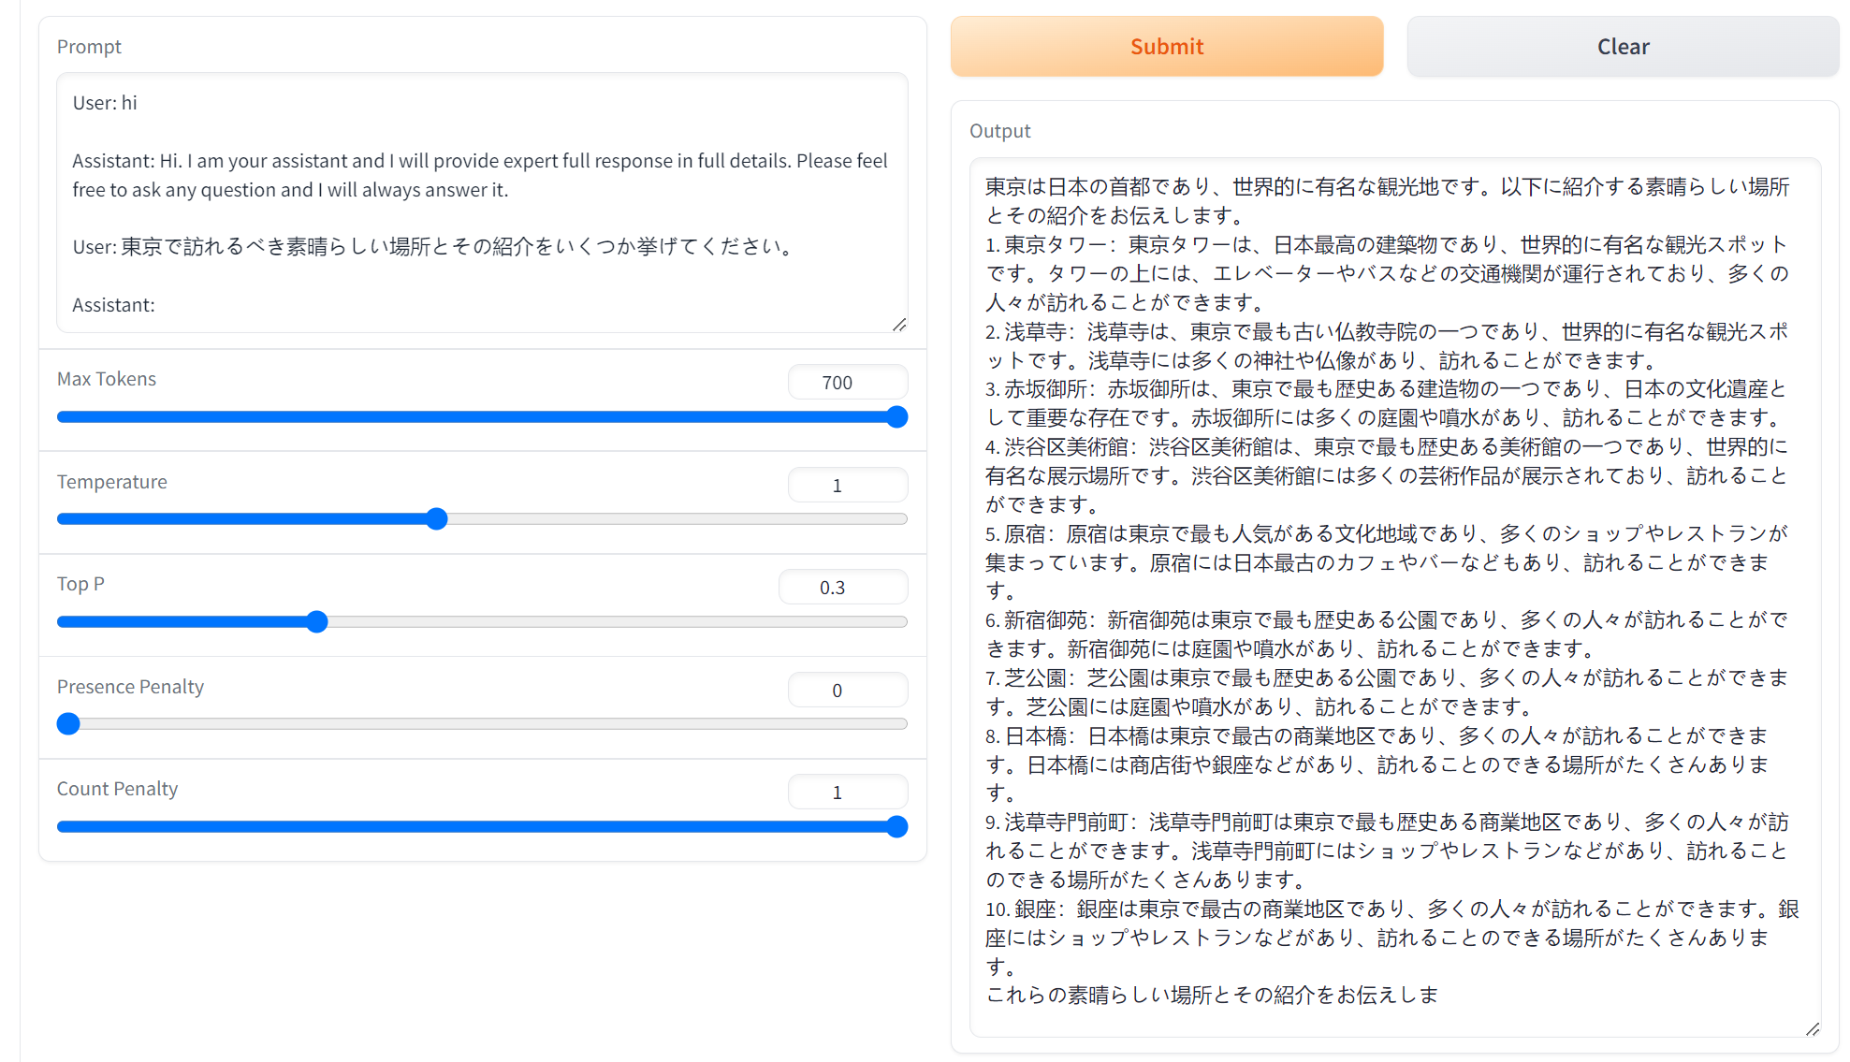This screenshot has height=1062, width=1850.
Task: Click the Presence Penalty slider handle
Action: [68, 724]
